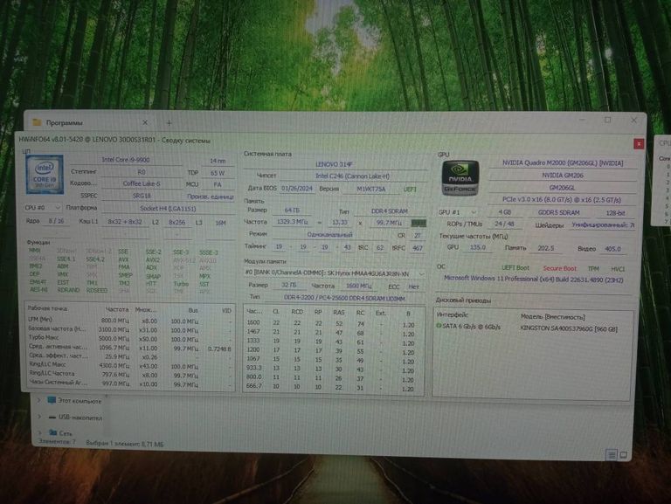
Task: Click the Турбо Макс clock row
Action: [x=129, y=338]
